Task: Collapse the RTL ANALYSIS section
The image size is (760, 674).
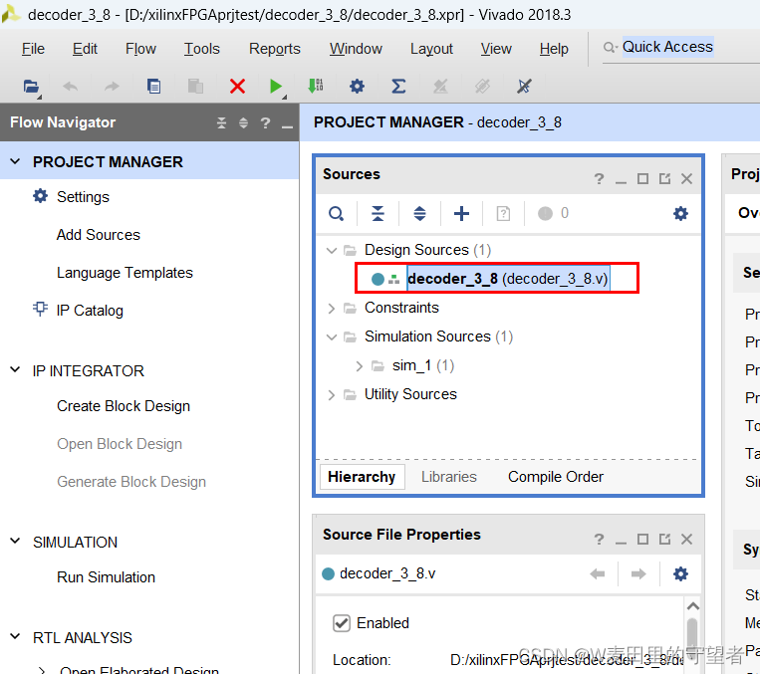Action: (16, 637)
